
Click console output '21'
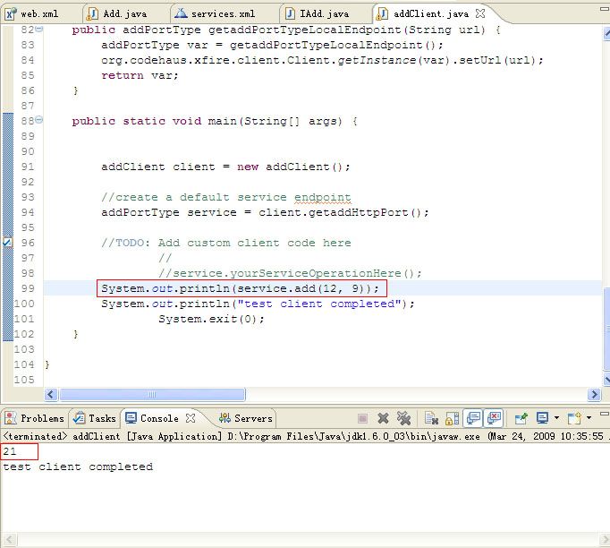pos(10,451)
